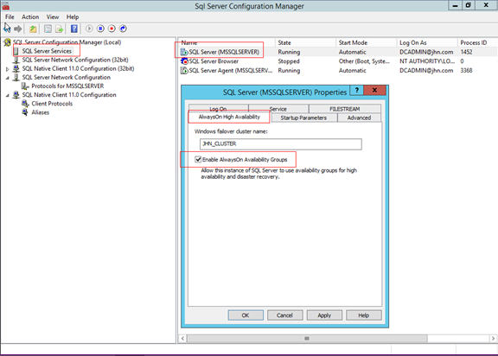Viewport: 498px width, 356px height.
Task: Click the Export List toolbar icon
Action: 60,29
